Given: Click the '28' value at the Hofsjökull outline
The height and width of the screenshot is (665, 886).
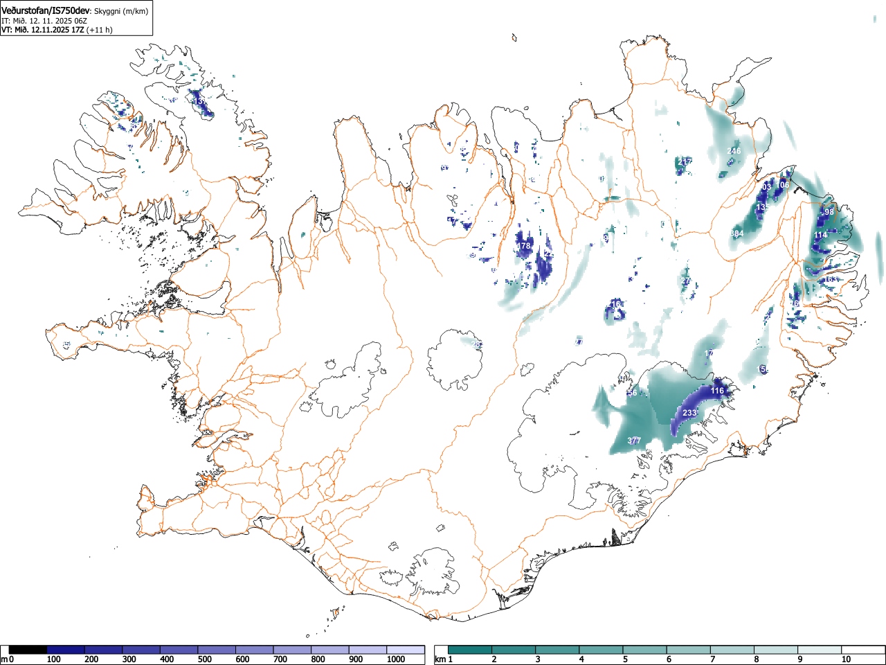Looking at the screenshot, I should coord(476,345).
